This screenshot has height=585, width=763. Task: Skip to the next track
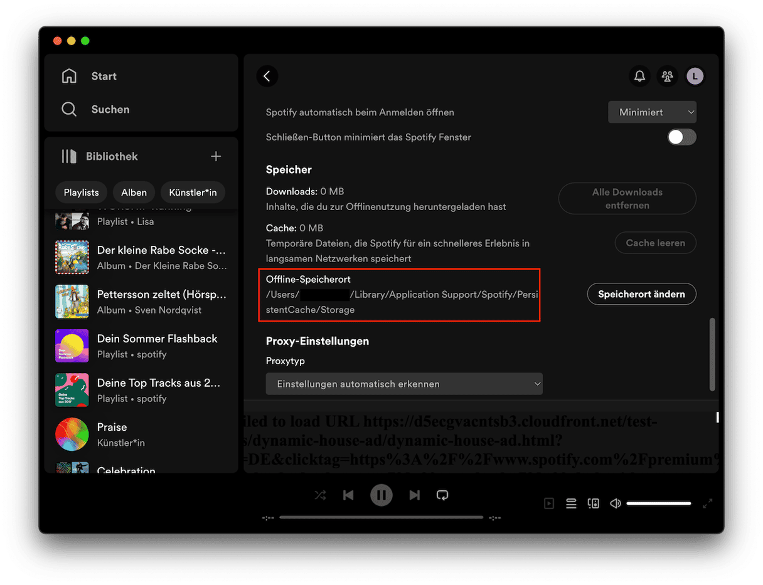414,495
